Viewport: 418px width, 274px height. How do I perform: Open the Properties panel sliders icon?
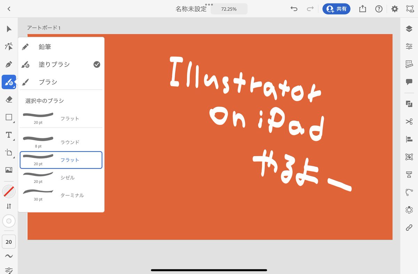tap(409, 46)
